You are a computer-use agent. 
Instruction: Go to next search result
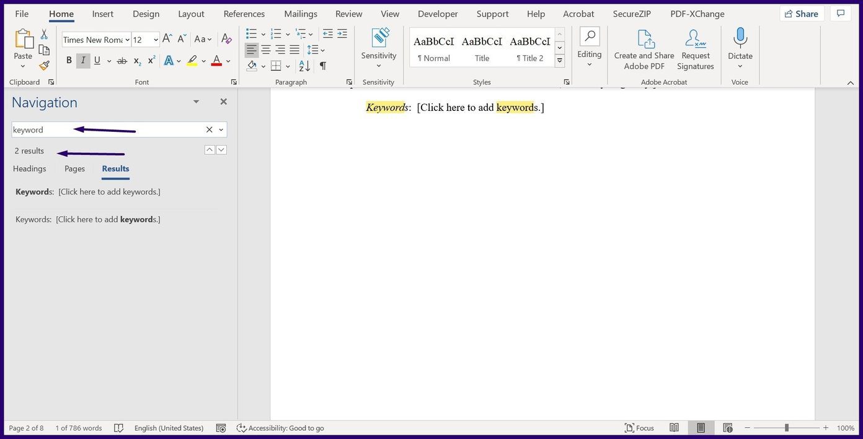tap(221, 150)
